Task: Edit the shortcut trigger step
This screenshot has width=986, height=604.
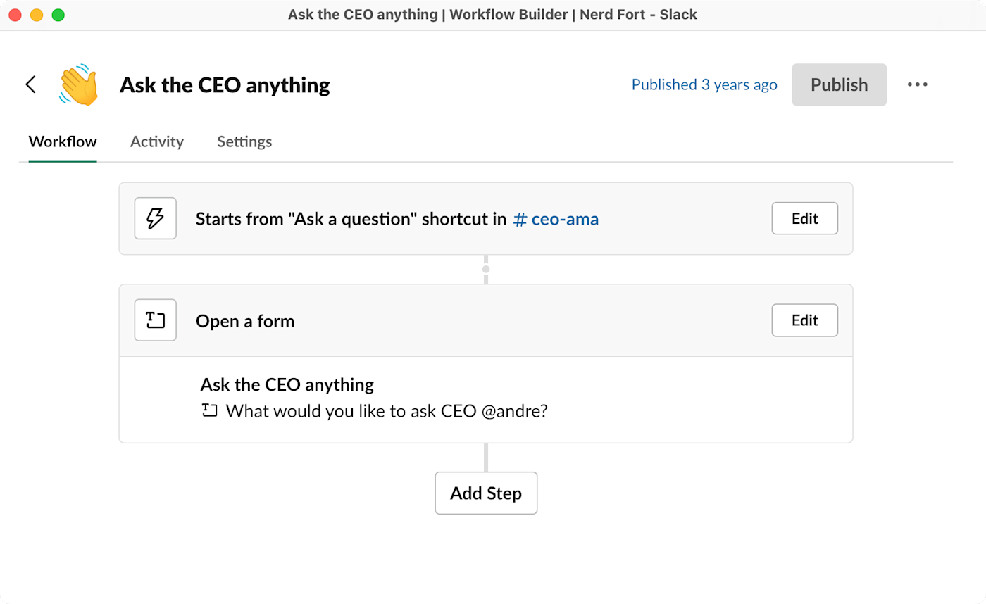Action: click(x=804, y=218)
